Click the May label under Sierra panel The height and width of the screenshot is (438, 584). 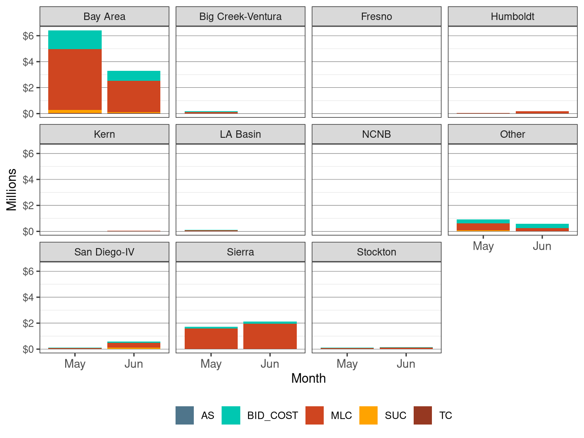[211, 364]
